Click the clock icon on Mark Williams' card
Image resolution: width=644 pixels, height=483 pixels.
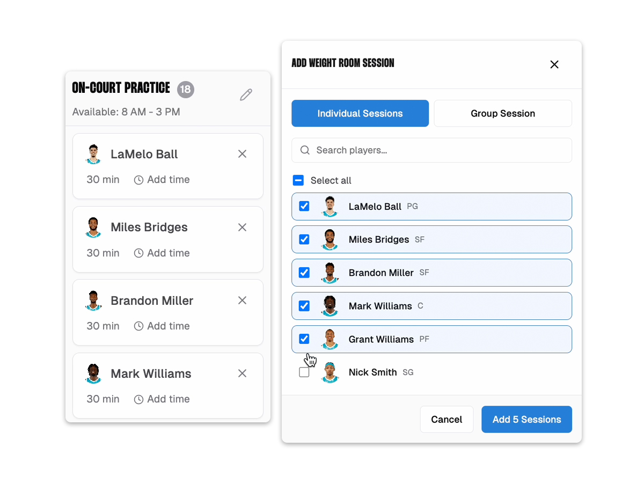tap(138, 399)
